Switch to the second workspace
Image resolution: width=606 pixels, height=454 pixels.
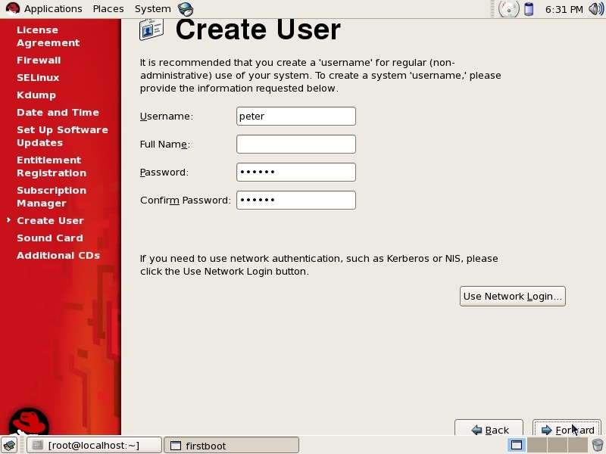pyautogui.click(x=537, y=445)
